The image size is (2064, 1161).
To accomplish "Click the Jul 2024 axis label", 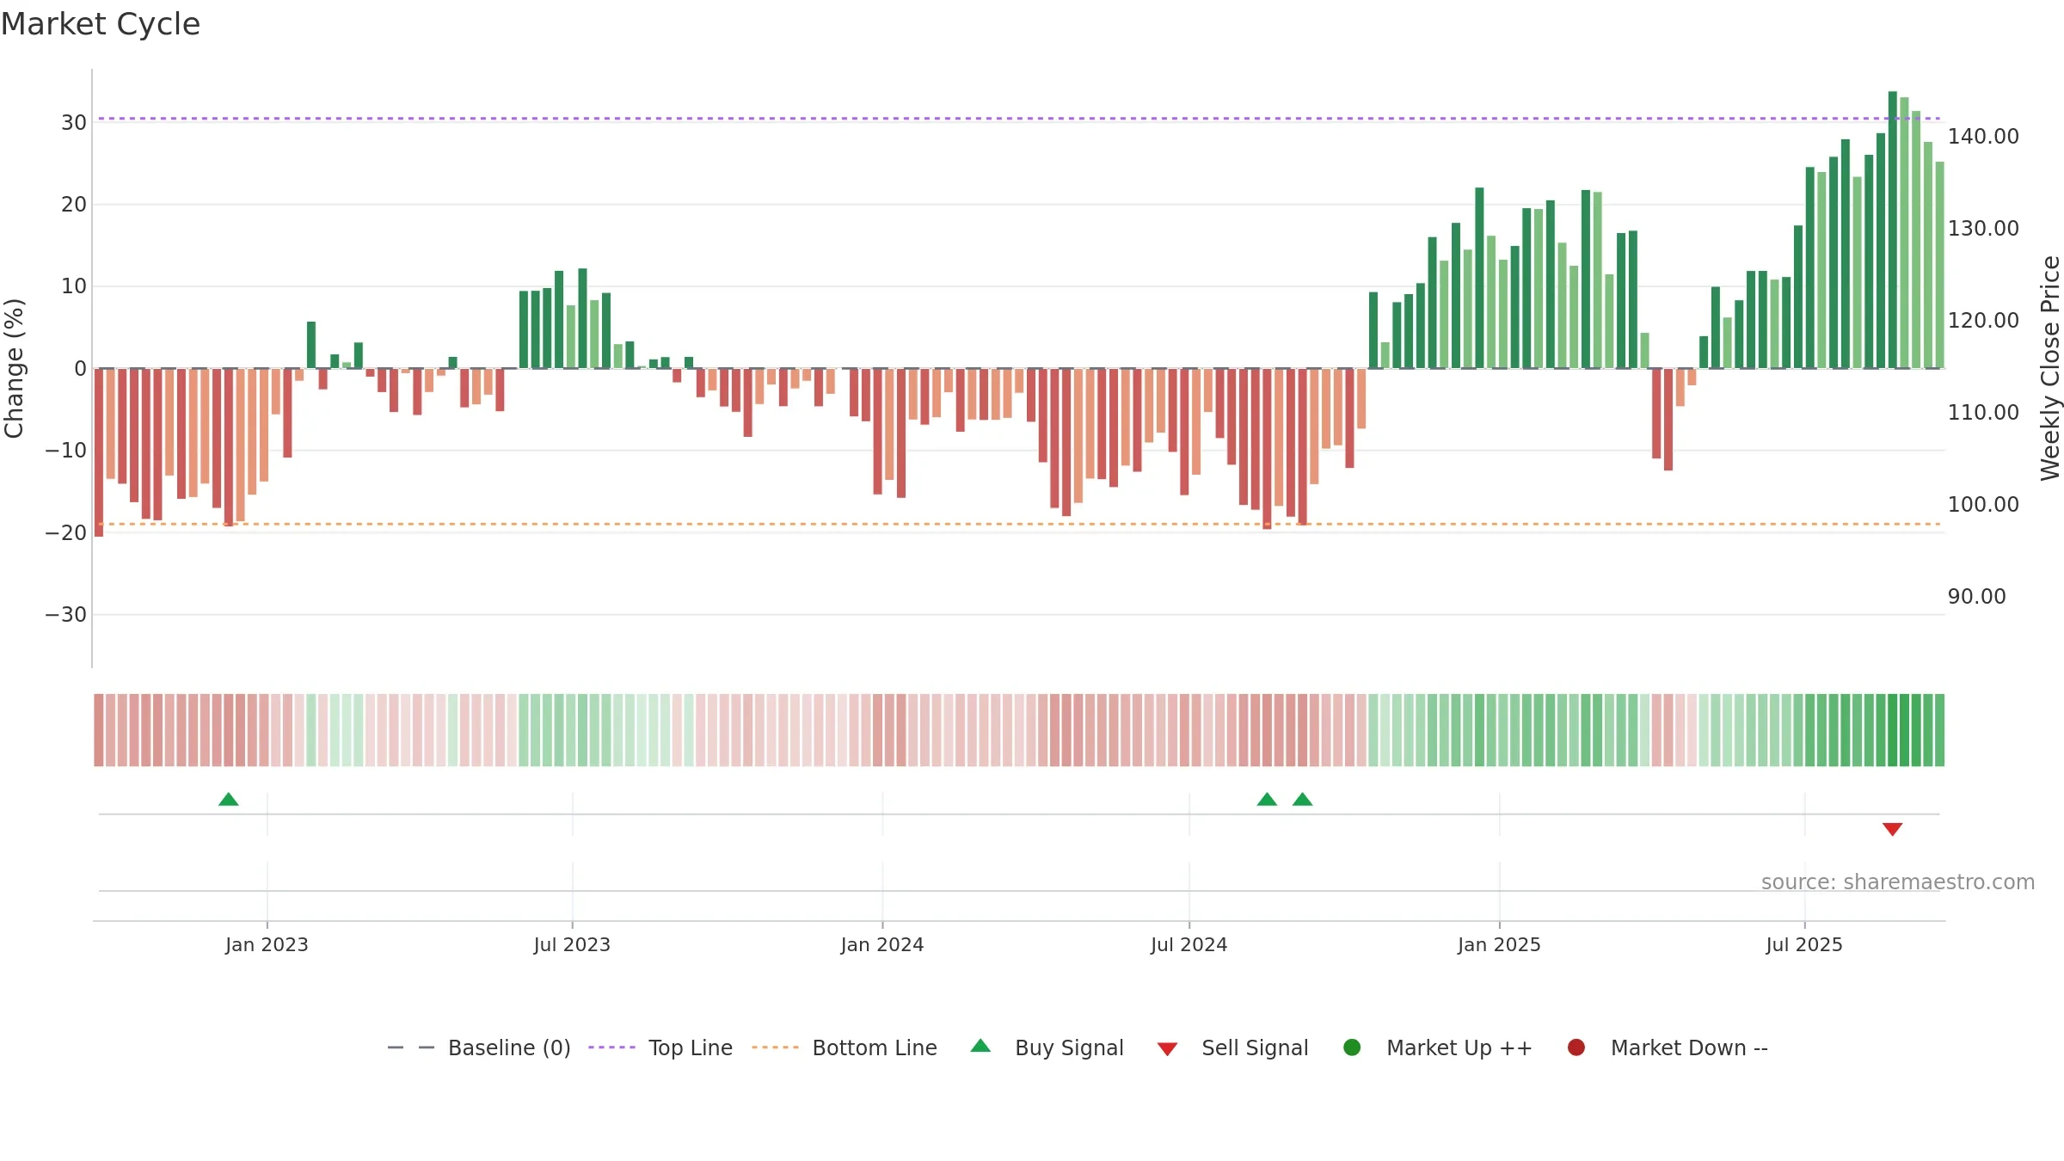I will (1189, 944).
